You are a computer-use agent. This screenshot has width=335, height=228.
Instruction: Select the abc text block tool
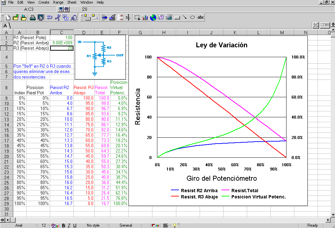tap(201, 17)
